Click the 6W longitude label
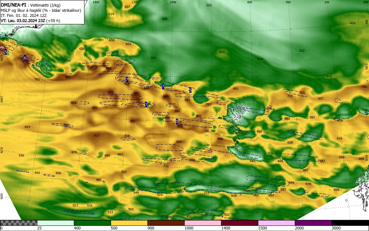This screenshot has width=369, height=231. (x=250, y=2)
